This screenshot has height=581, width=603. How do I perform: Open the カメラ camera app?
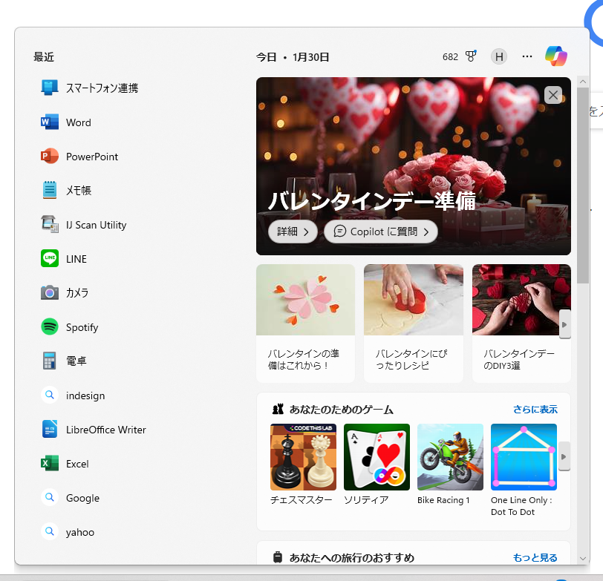click(x=50, y=293)
